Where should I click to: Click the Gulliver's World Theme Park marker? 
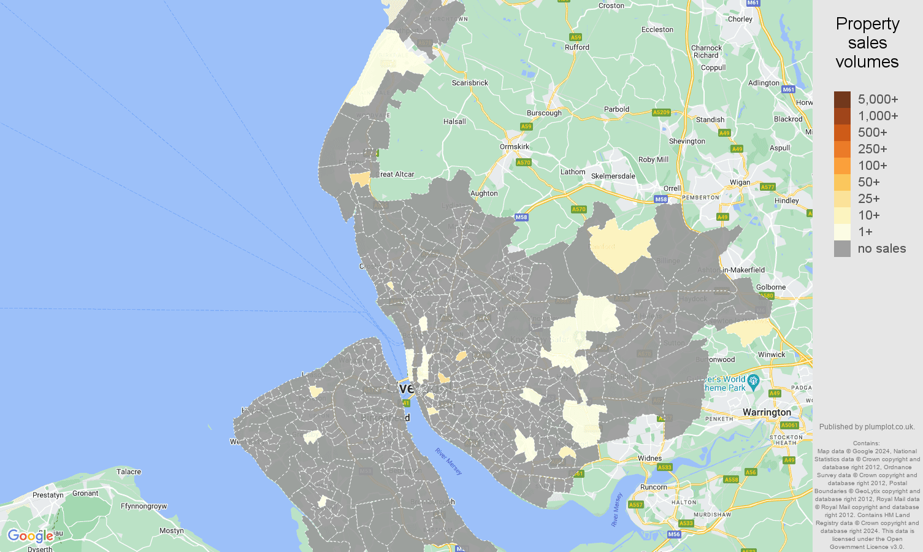pos(754,381)
